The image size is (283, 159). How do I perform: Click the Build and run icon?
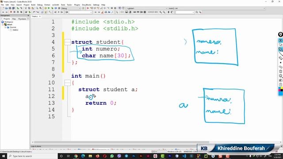[52, 8]
